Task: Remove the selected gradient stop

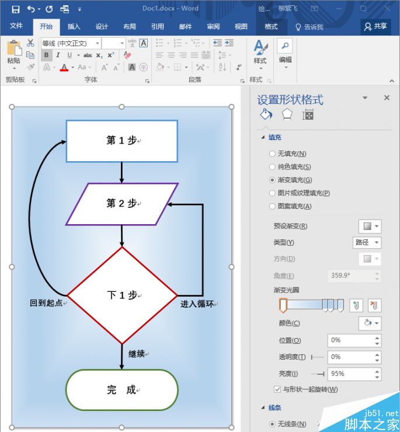Action: (375, 305)
